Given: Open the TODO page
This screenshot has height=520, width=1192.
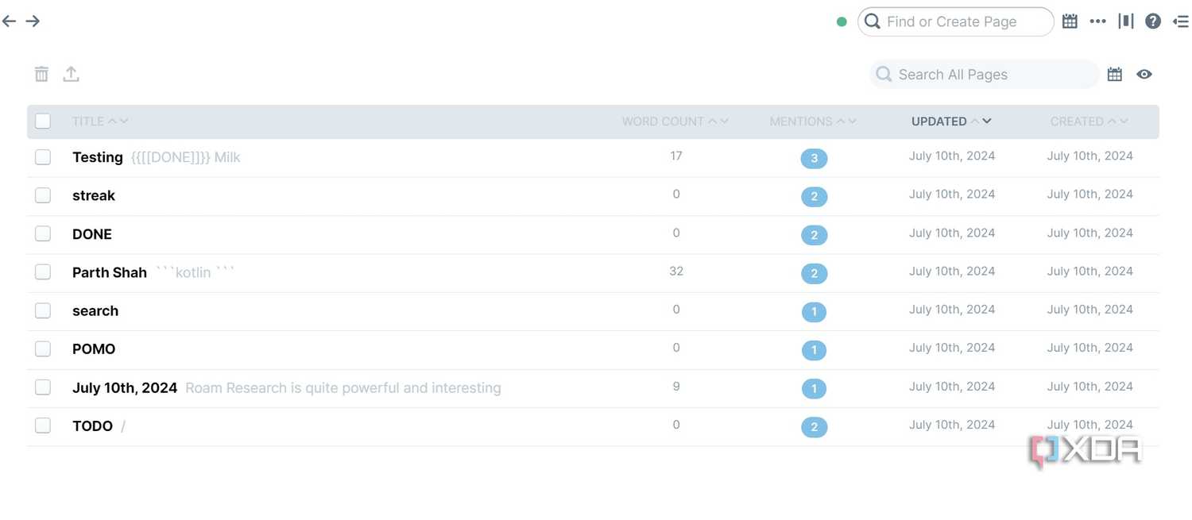Looking at the screenshot, I should (x=92, y=426).
